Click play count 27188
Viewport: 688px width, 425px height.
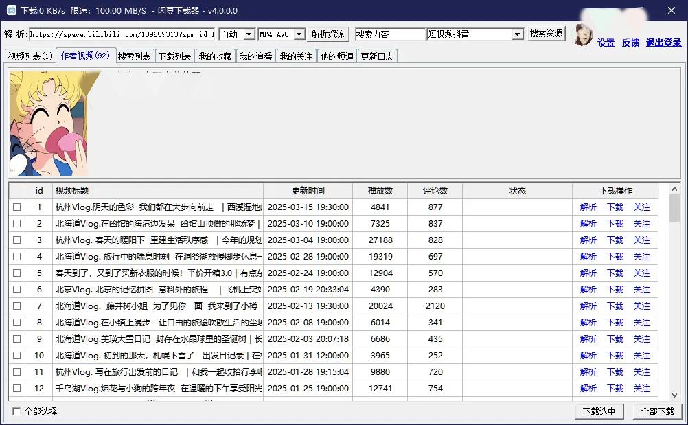(x=380, y=240)
